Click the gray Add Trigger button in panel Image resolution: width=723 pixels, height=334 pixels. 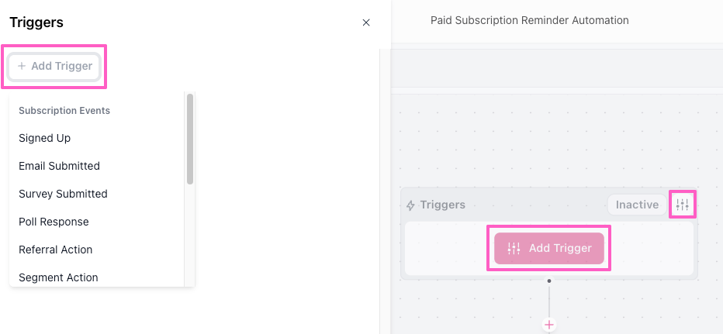55,67
